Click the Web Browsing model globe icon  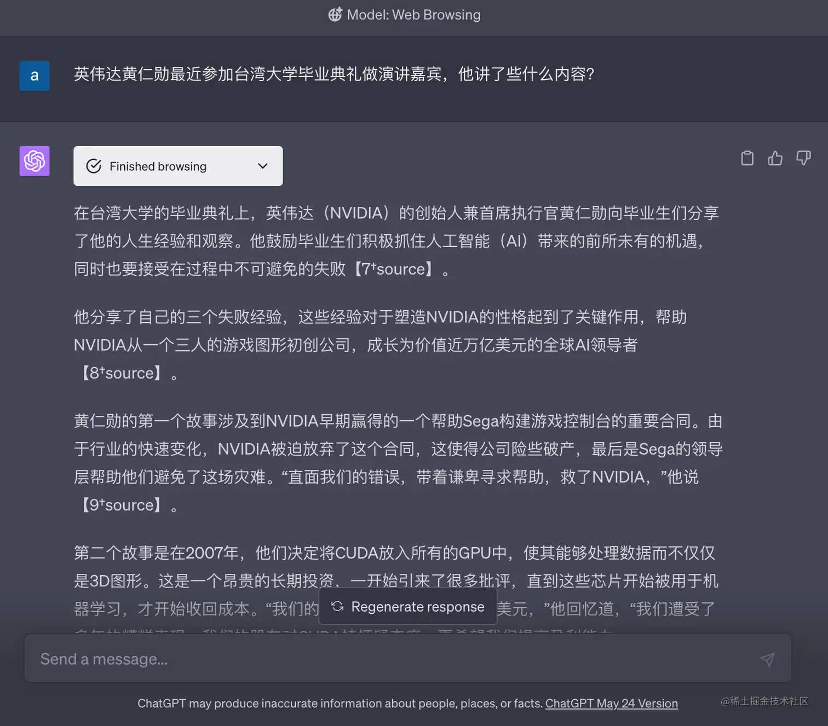[x=335, y=15]
